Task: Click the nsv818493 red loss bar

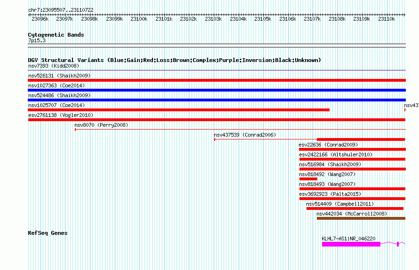Action: click(x=353, y=189)
